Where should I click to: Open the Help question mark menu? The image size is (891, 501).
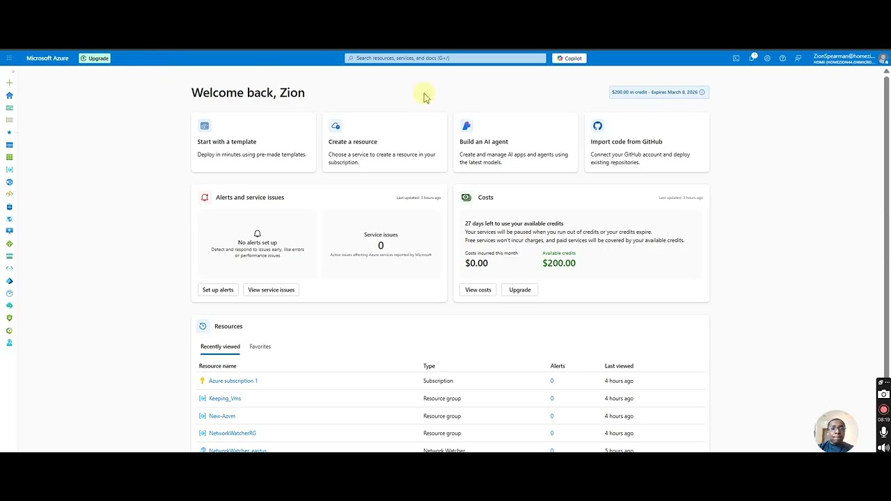tap(782, 58)
